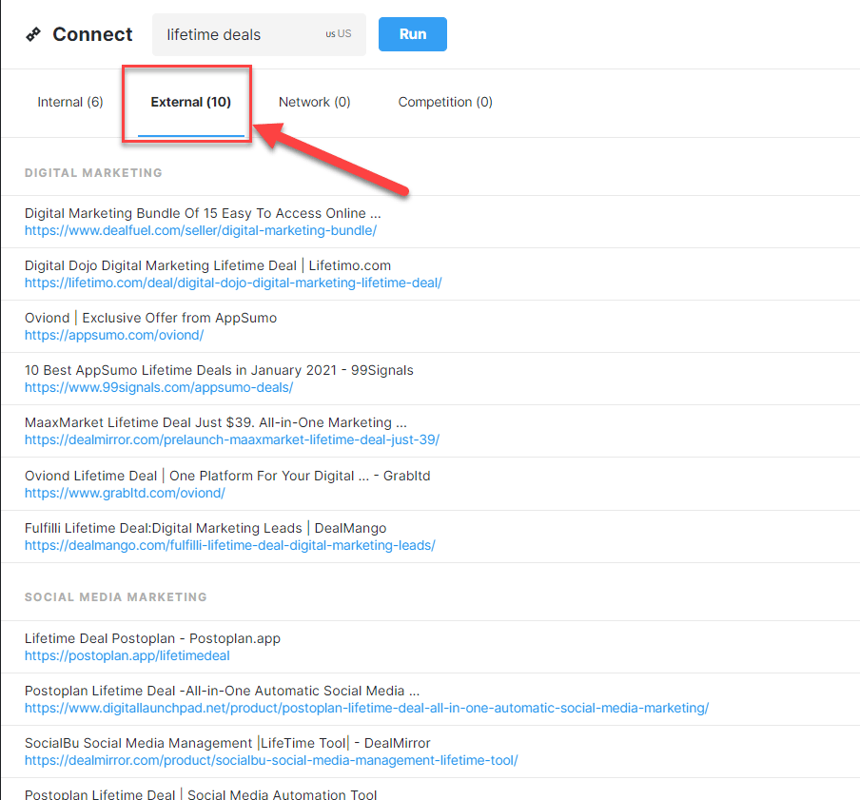Open the Competition (0) tab
860x800 pixels.
click(x=445, y=102)
